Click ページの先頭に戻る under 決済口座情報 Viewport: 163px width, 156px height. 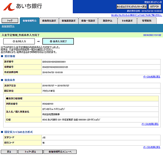[150, 124]
